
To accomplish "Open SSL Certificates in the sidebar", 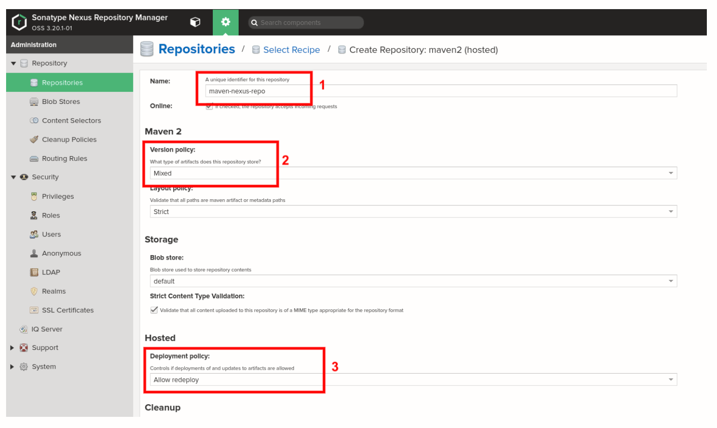I will point(70,310).
